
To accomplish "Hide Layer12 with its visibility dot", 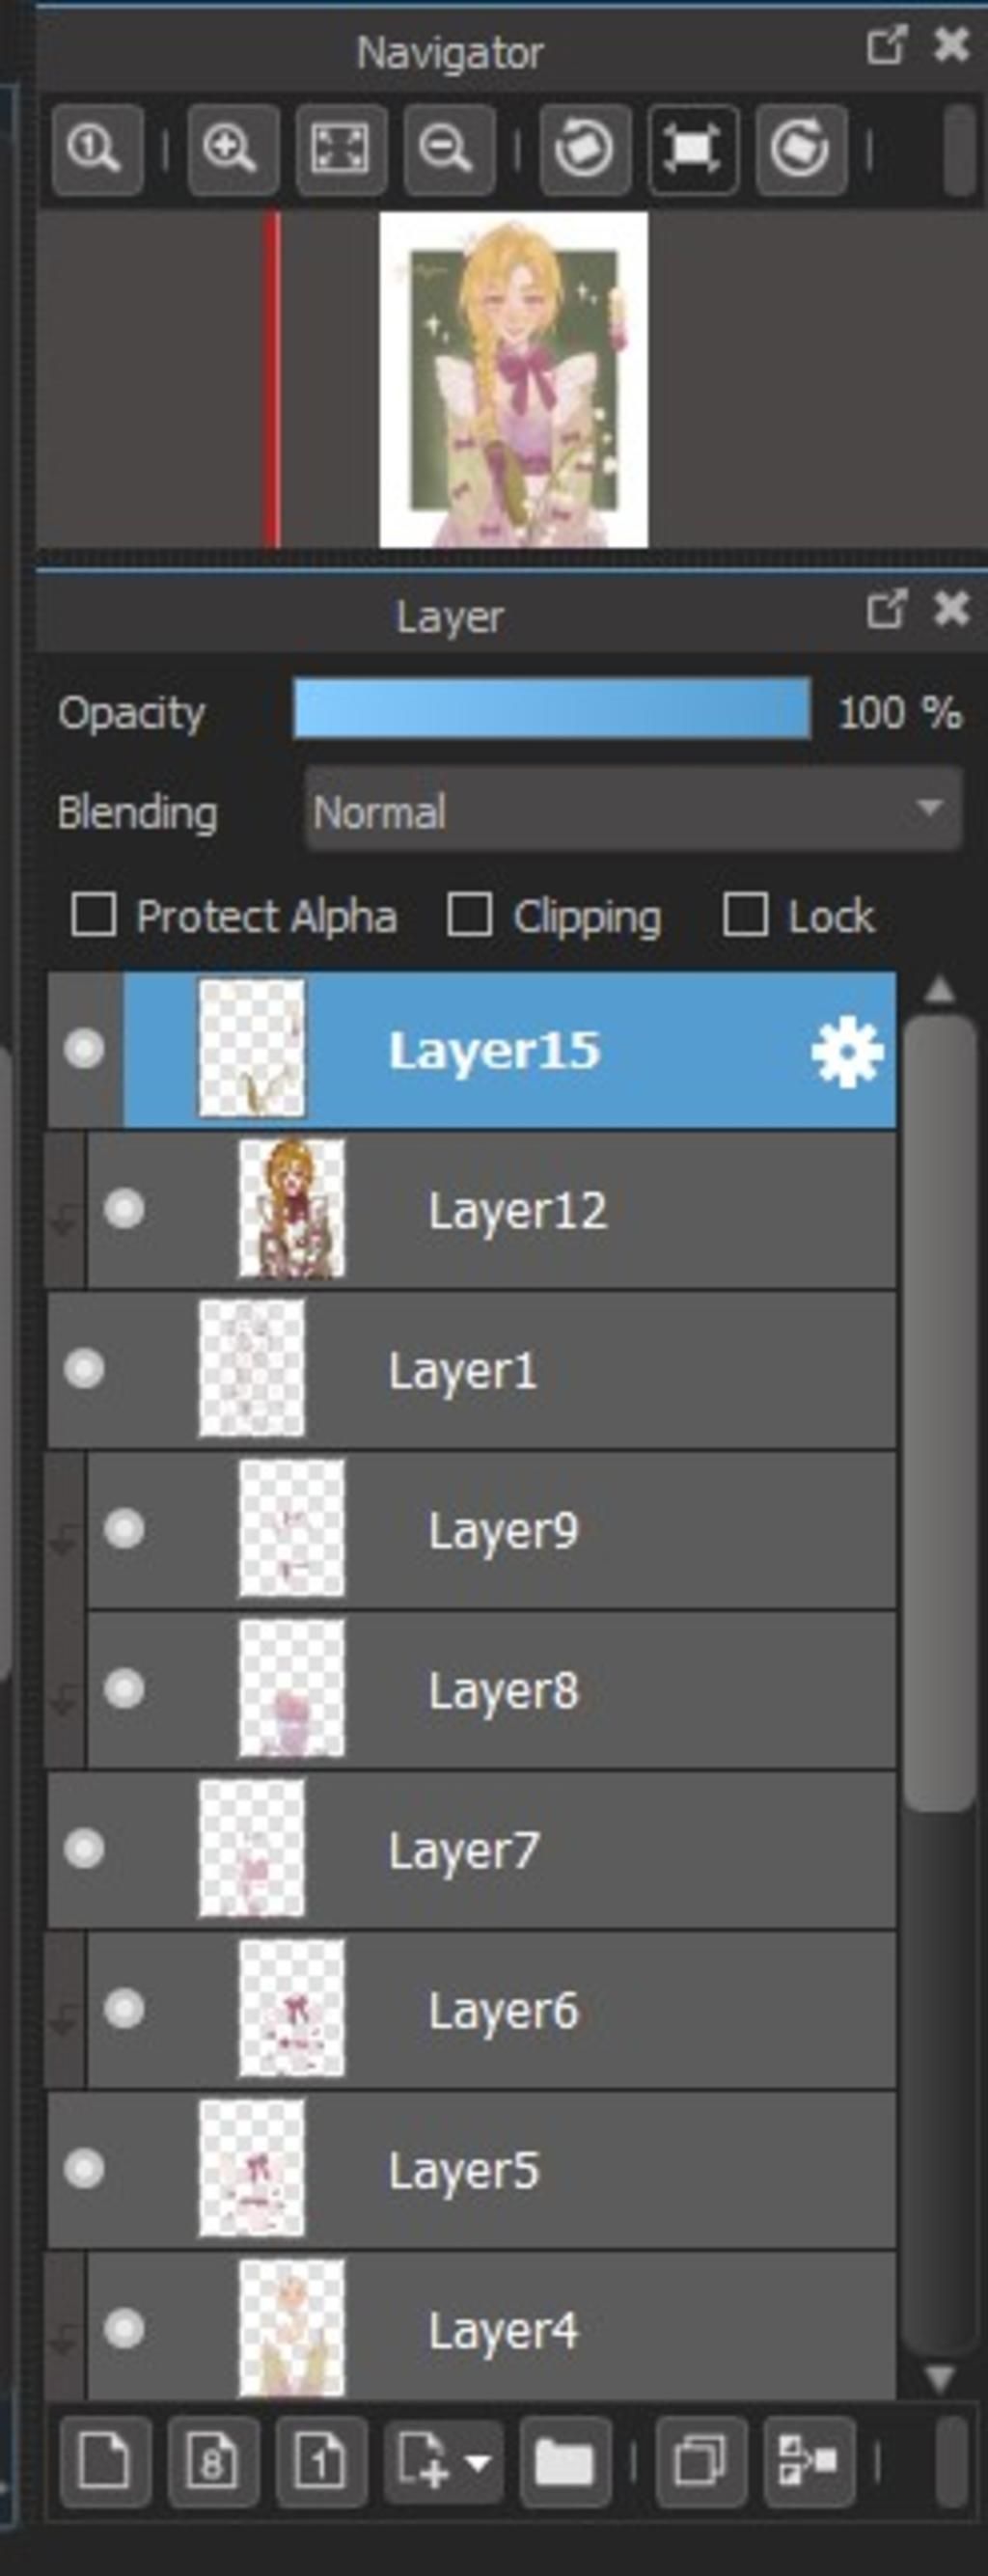I will (x=124, y=1209).
